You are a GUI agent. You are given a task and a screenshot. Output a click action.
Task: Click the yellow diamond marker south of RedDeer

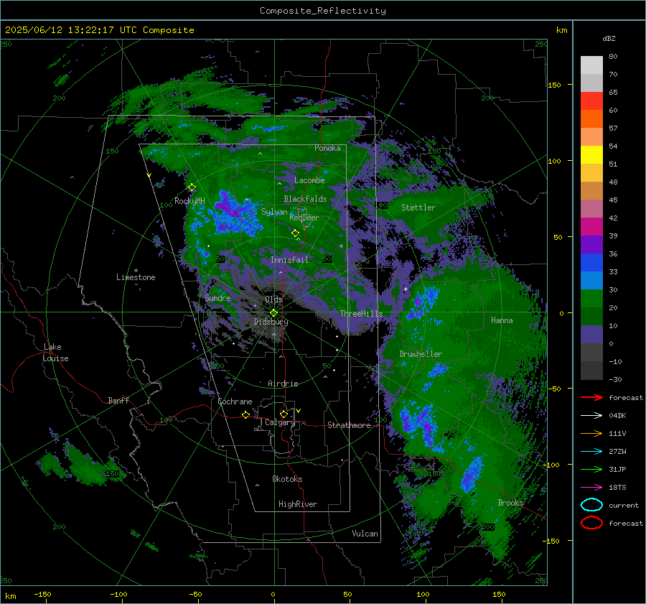point(296,233)
